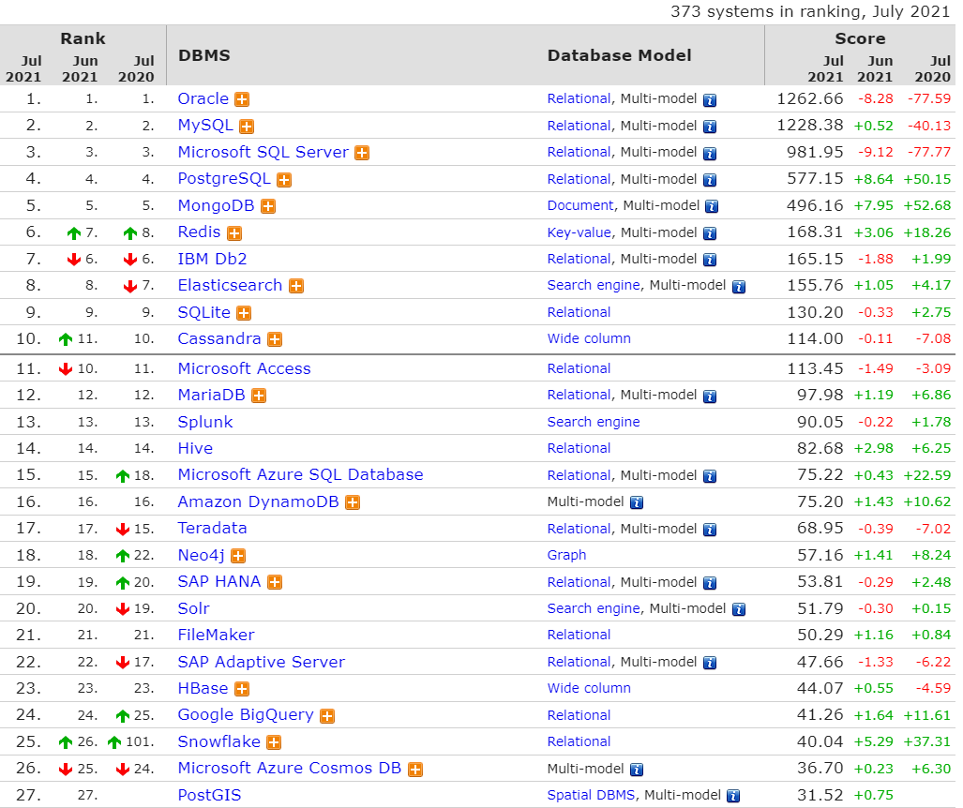Click the Relational link in the SQLite row
Screen dimensions: 963x808
click(x=579, y=312)
